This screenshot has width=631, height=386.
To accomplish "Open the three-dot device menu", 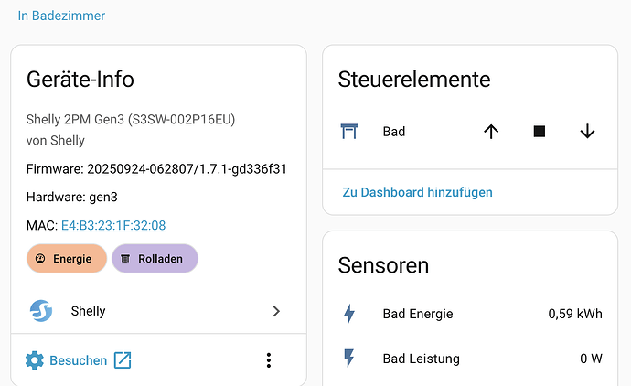I will [269, 360].
